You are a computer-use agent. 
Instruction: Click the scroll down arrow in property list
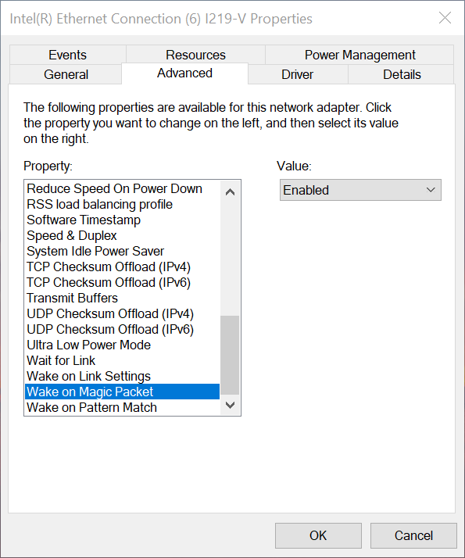point(230,405)
